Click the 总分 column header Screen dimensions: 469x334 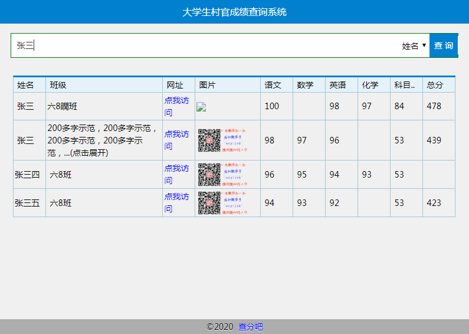tap(435, 85)
